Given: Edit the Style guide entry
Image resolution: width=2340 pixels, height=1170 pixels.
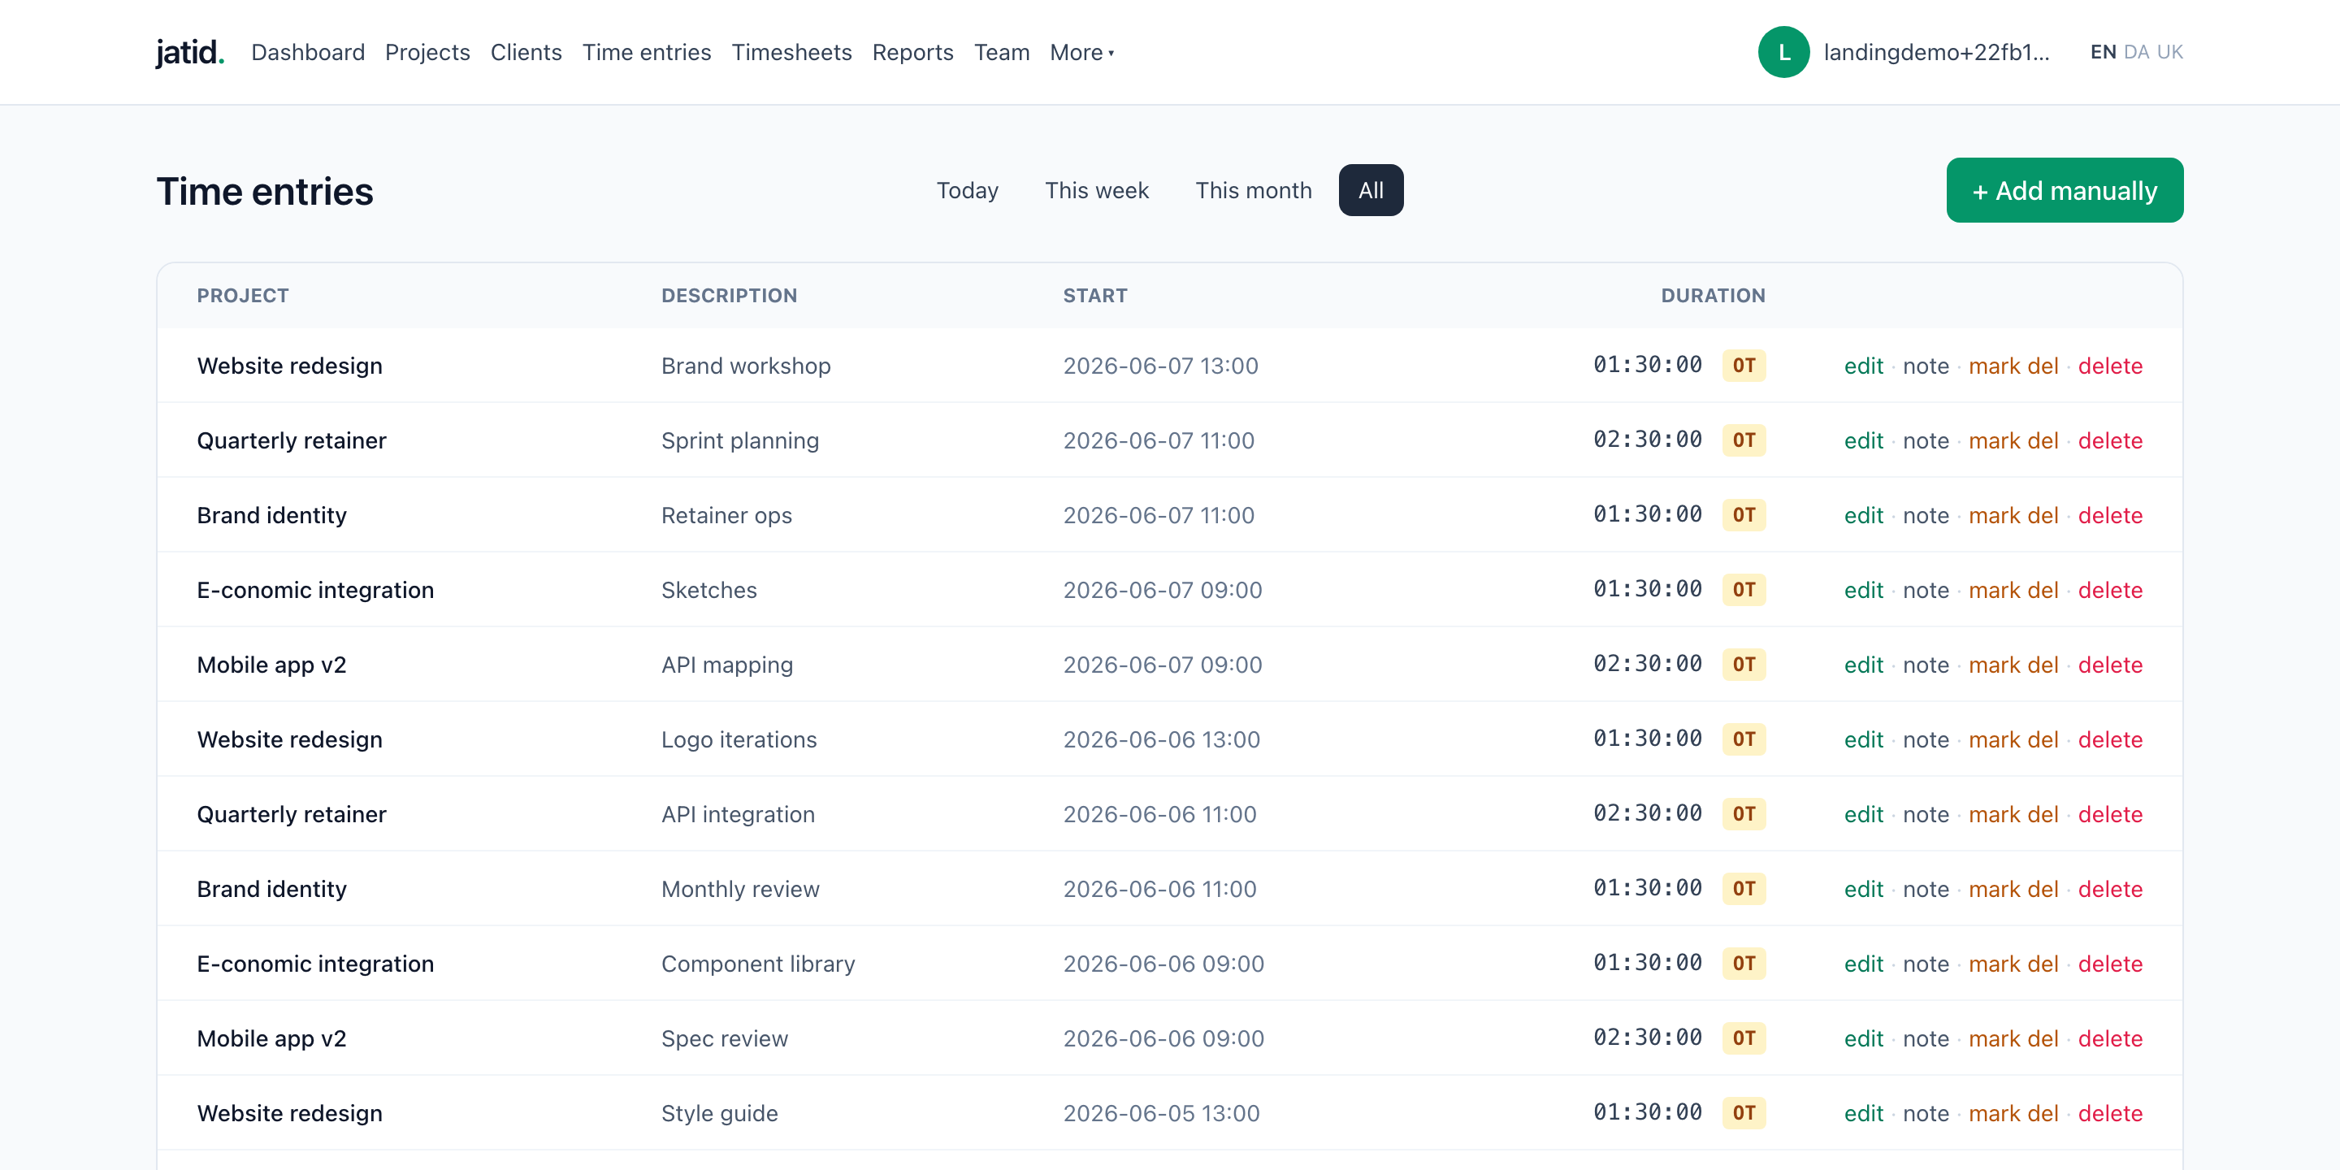Looking at the screenshot, I should [1863, 1113].
